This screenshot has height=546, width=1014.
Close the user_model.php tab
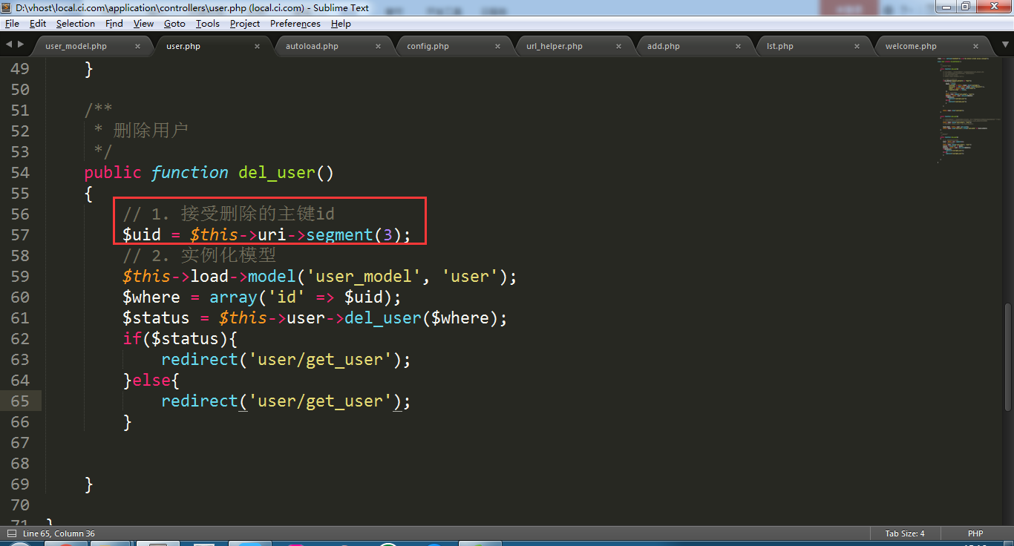pos(137,46)
